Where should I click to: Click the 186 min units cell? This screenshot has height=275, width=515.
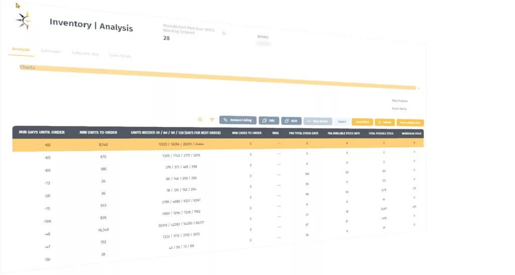[x=103, y=169]
